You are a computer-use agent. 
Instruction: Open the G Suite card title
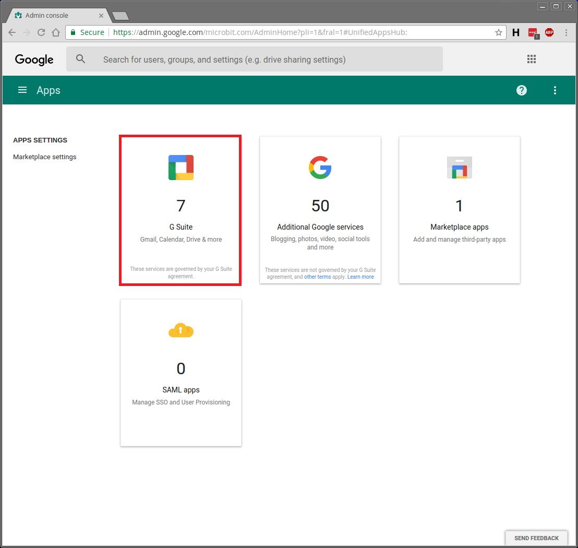pos(181,227)
